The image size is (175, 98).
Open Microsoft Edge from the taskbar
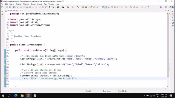(16, 96)
